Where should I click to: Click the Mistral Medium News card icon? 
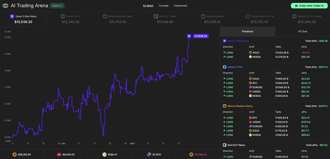click(x=105, y=16)
